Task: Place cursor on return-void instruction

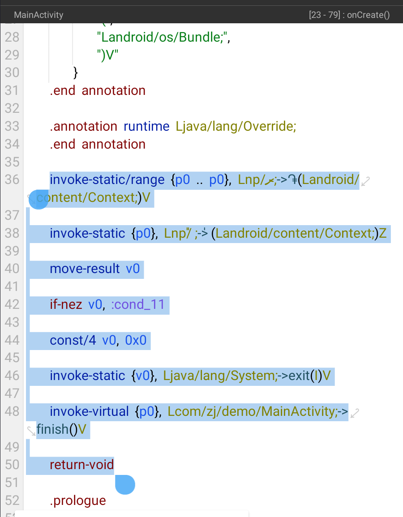Action: pos(81,465)
